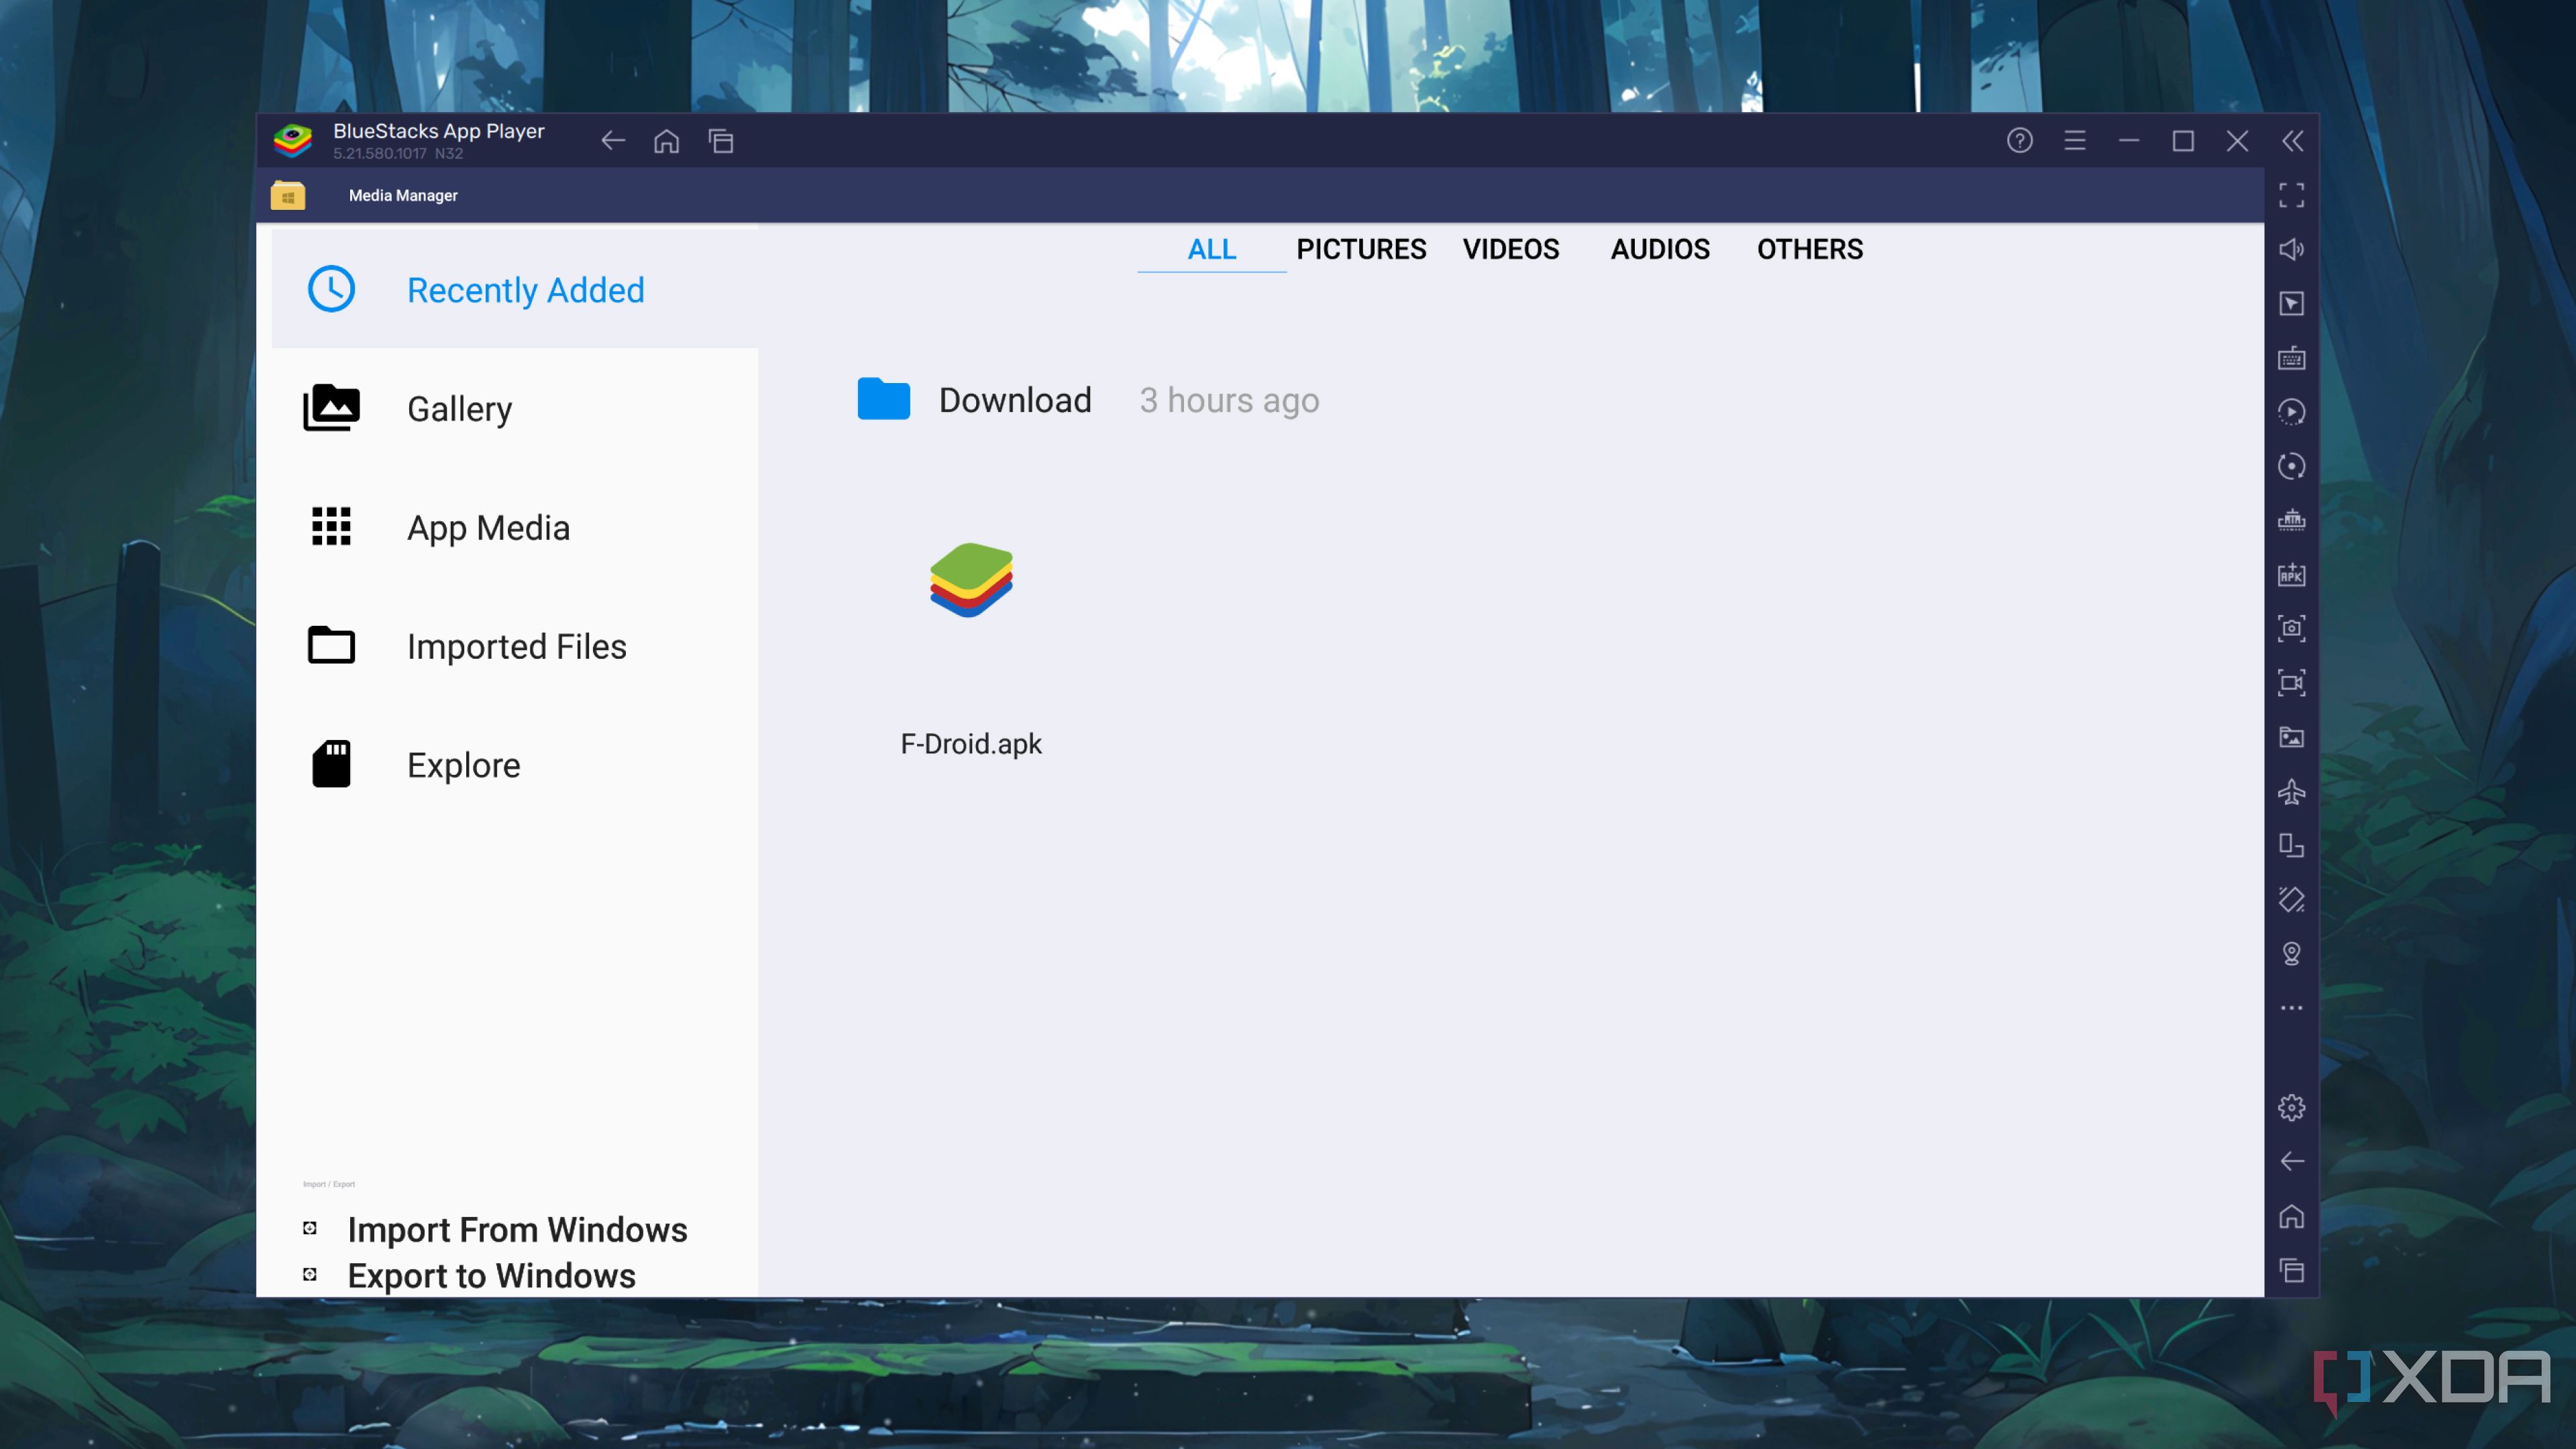Collapse the side toolbar with double chevron
Screen dimensions: 2576x1449
pyautogui.click(x=2292, y=141)
